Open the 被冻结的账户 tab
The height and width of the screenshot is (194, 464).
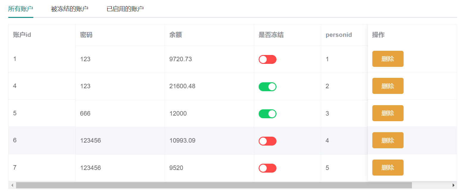point(70,9)
